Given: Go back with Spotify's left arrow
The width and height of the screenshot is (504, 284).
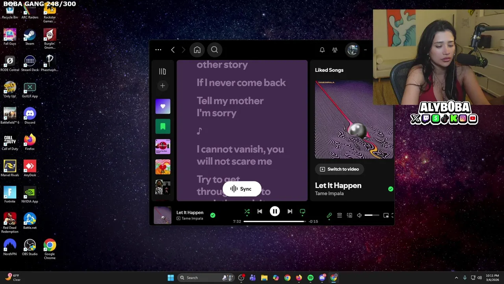Looking at the screenshot, I should coord(172,50).
